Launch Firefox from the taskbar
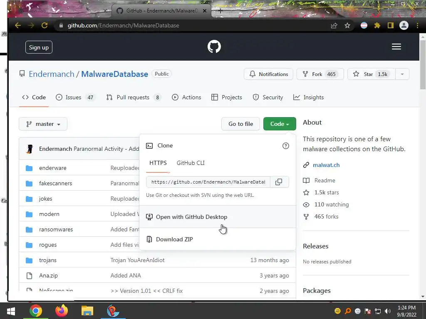The image size is (426, 319). point(62,311)
